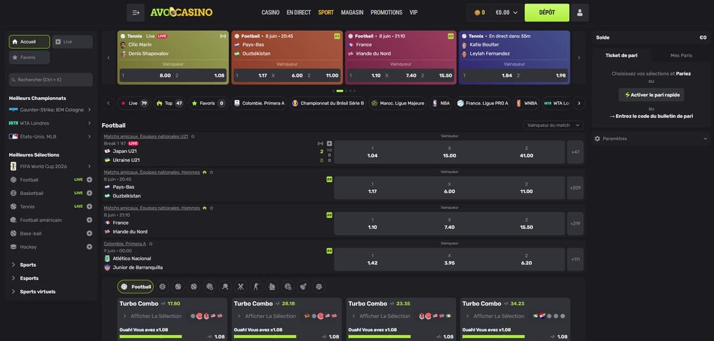Click the Football sport icon in the sidebar

pos(14,180)
